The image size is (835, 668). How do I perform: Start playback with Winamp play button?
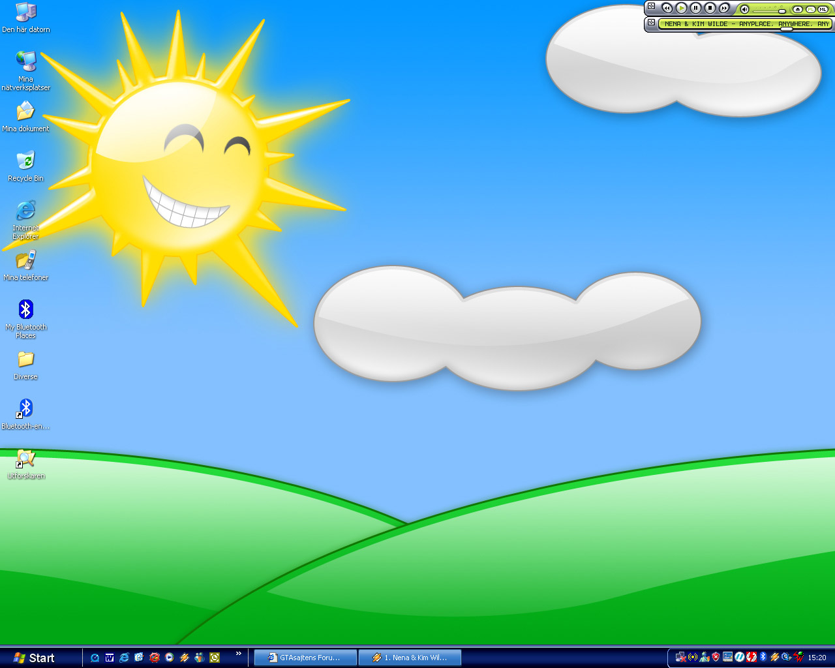click(681, 8)
